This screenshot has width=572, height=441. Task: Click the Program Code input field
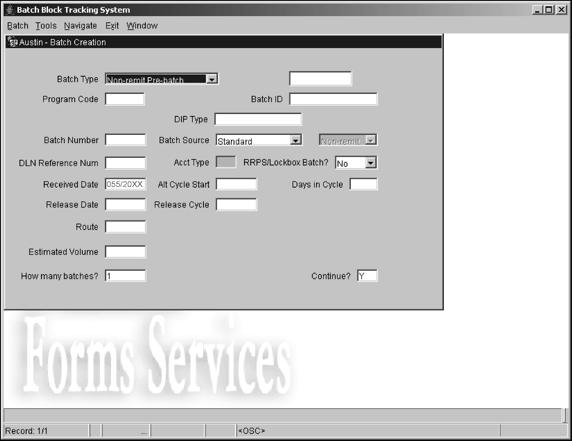[x=125, y=99]
